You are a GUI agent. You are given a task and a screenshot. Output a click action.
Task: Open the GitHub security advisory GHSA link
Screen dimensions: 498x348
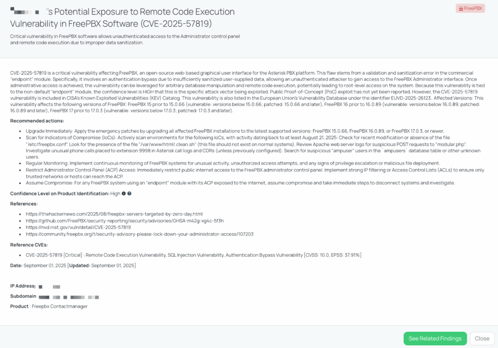[125, 220]
